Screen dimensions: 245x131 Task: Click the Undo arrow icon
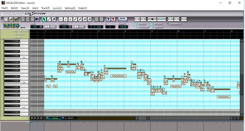tap(23, 19)
